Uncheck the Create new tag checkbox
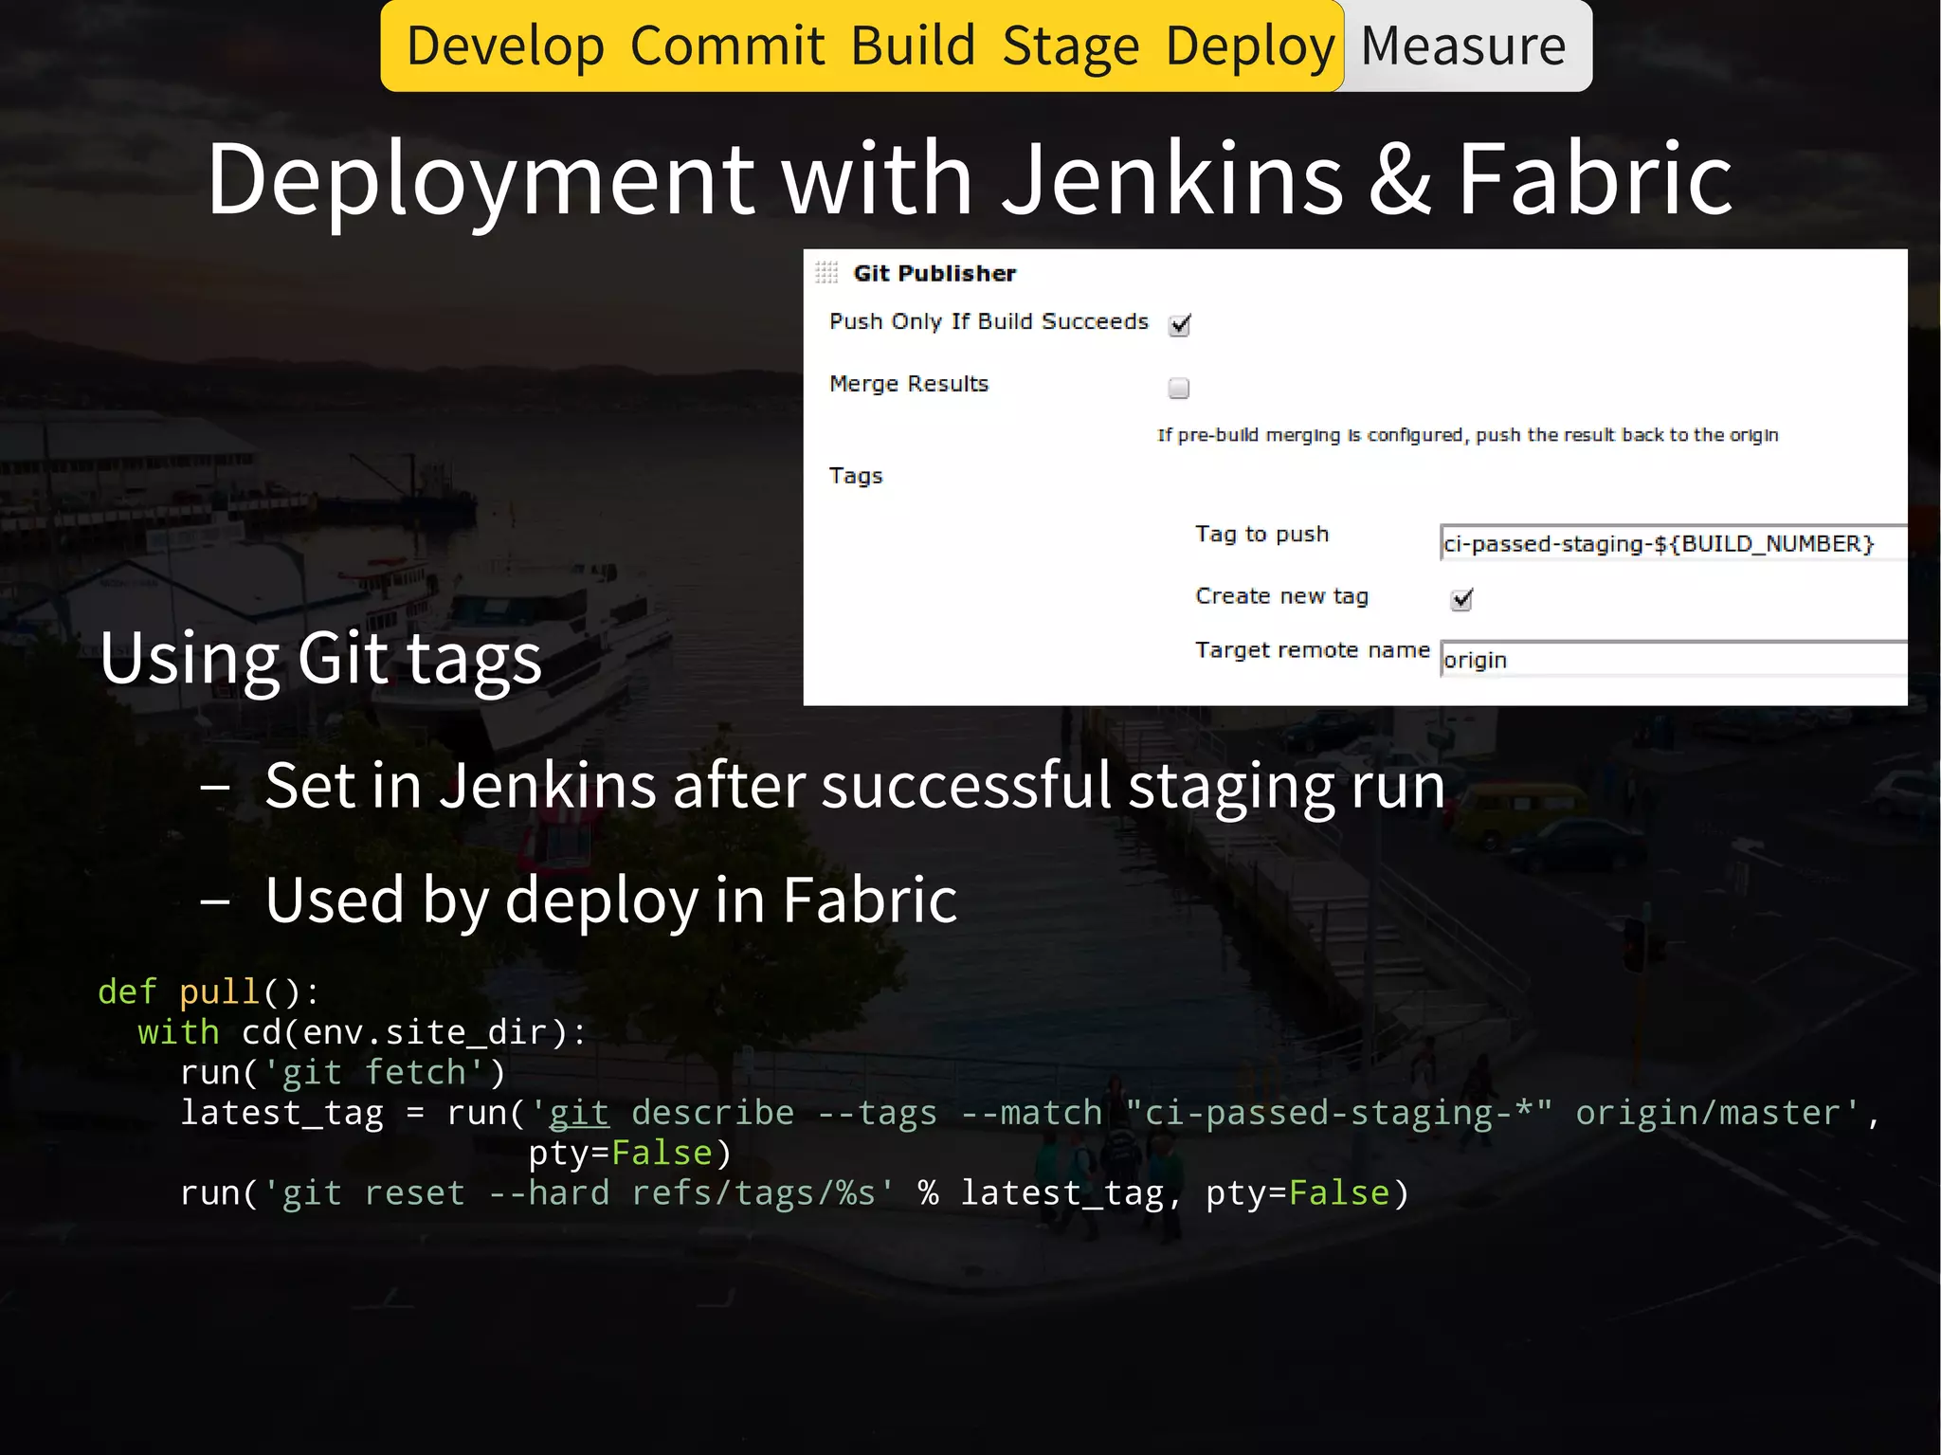The height and width of the screenshot is (1455, 1941). (x=1462, y=598)
